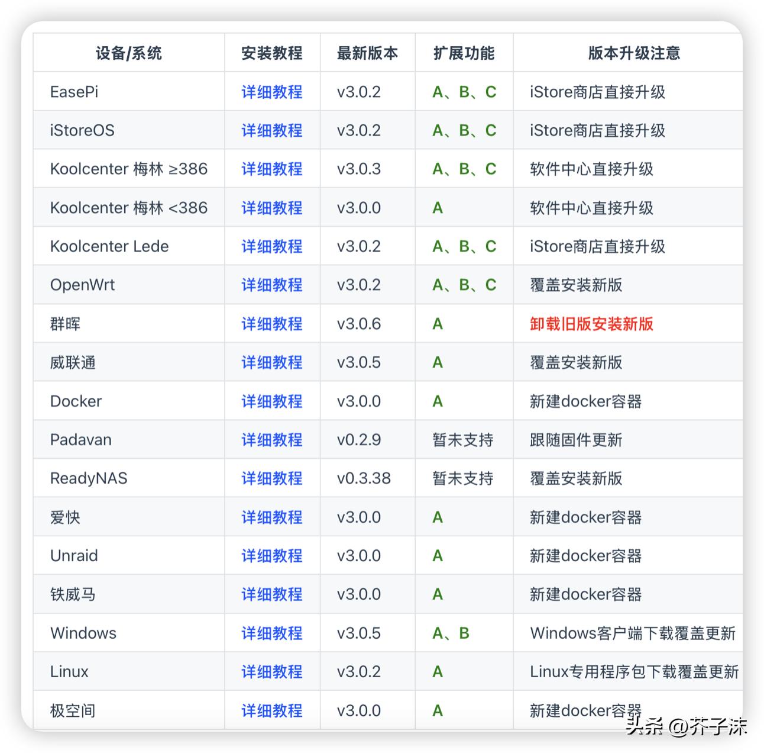Image resolution: width=764 pixels, height=753 pixels.
Task: Open the 威联通 detailed tutorial link
Action: [x=271, y=362]
